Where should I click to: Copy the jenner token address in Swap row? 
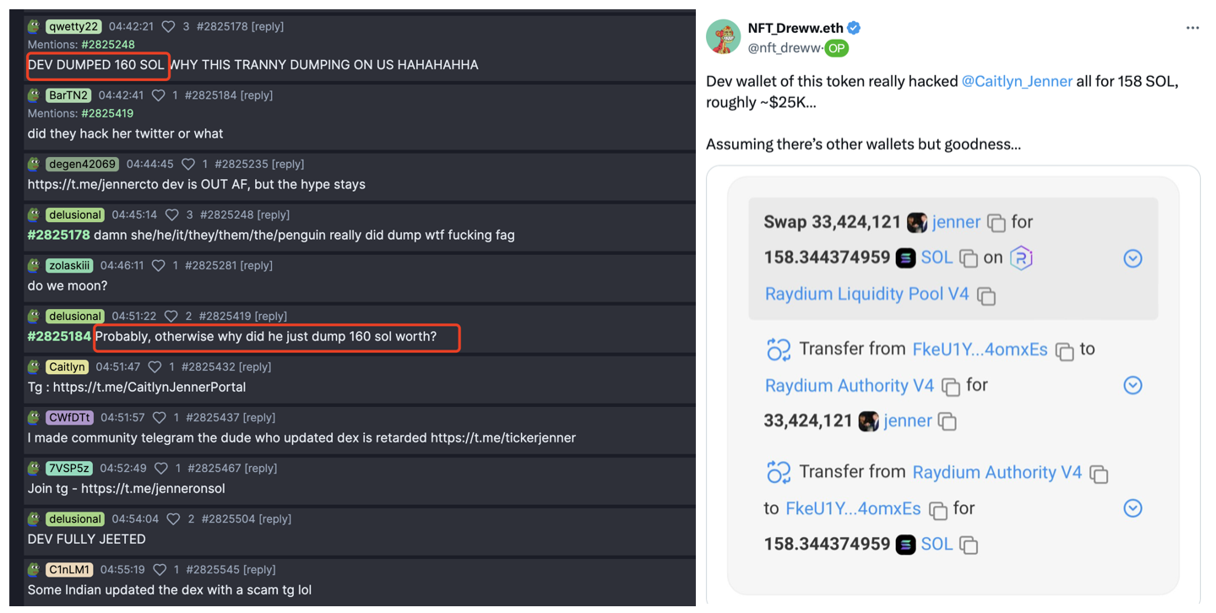[996, 224]
